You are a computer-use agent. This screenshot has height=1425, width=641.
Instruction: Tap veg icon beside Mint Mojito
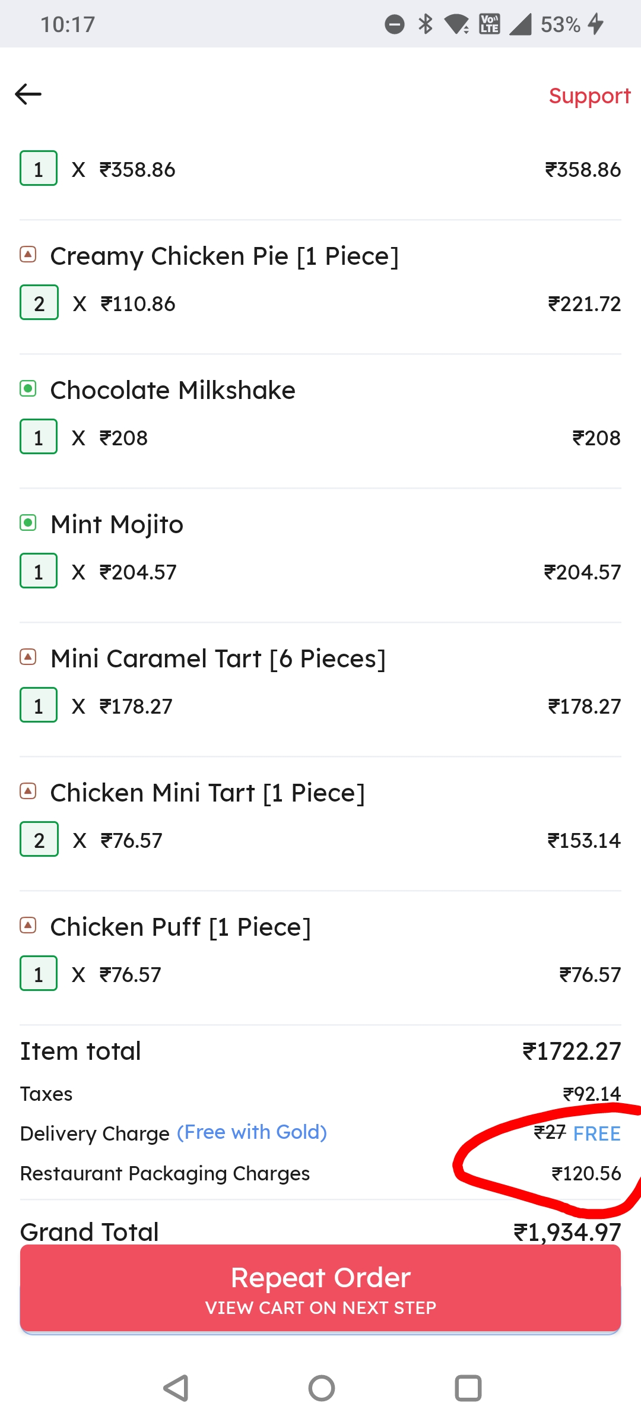pyautogui.click(x=28, y=523)
